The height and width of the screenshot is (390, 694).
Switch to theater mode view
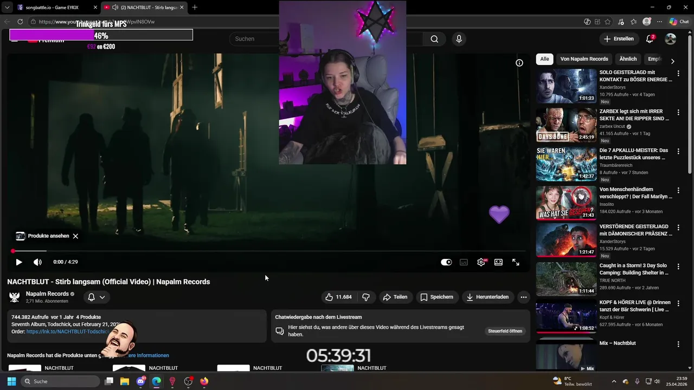(x=498, y=262)
